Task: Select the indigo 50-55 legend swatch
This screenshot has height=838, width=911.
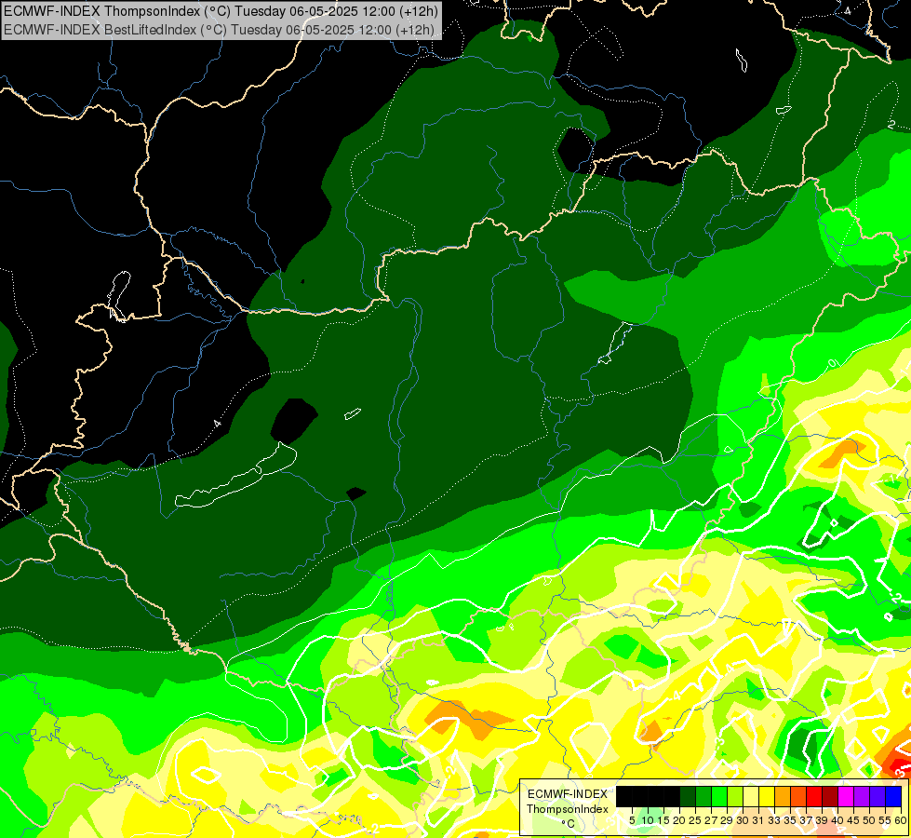Action: click(x=878, y=796)
